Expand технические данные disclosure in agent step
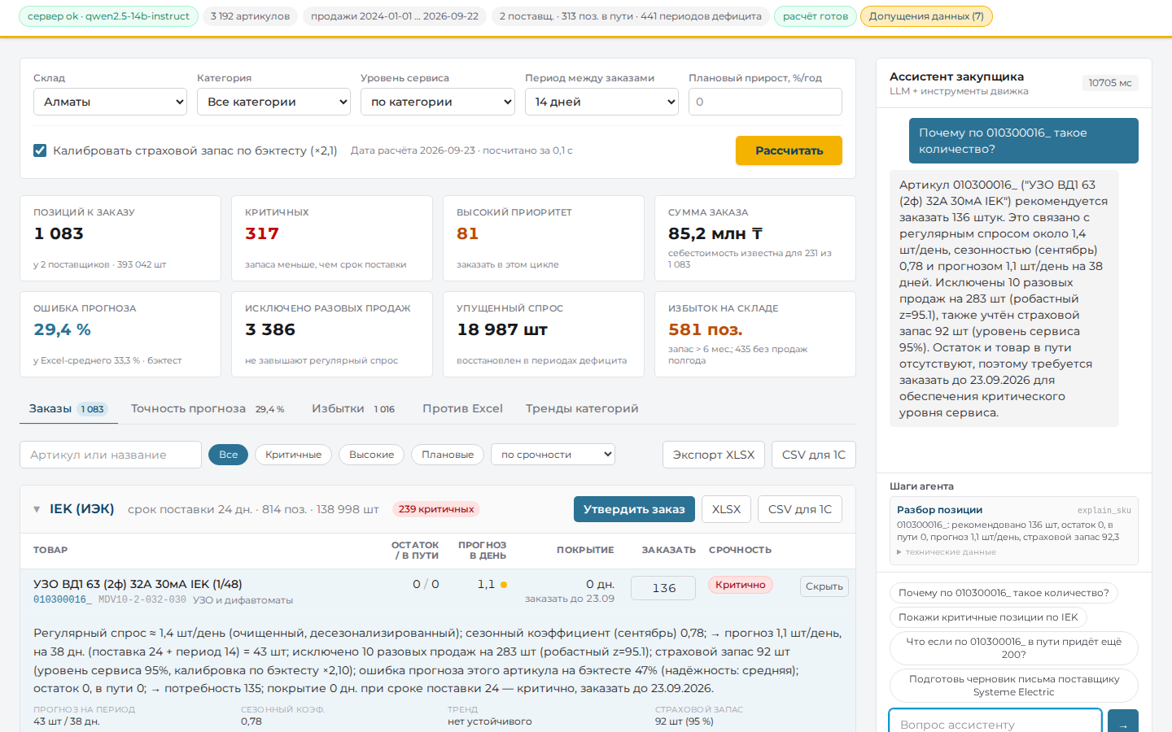 (947, 552)
